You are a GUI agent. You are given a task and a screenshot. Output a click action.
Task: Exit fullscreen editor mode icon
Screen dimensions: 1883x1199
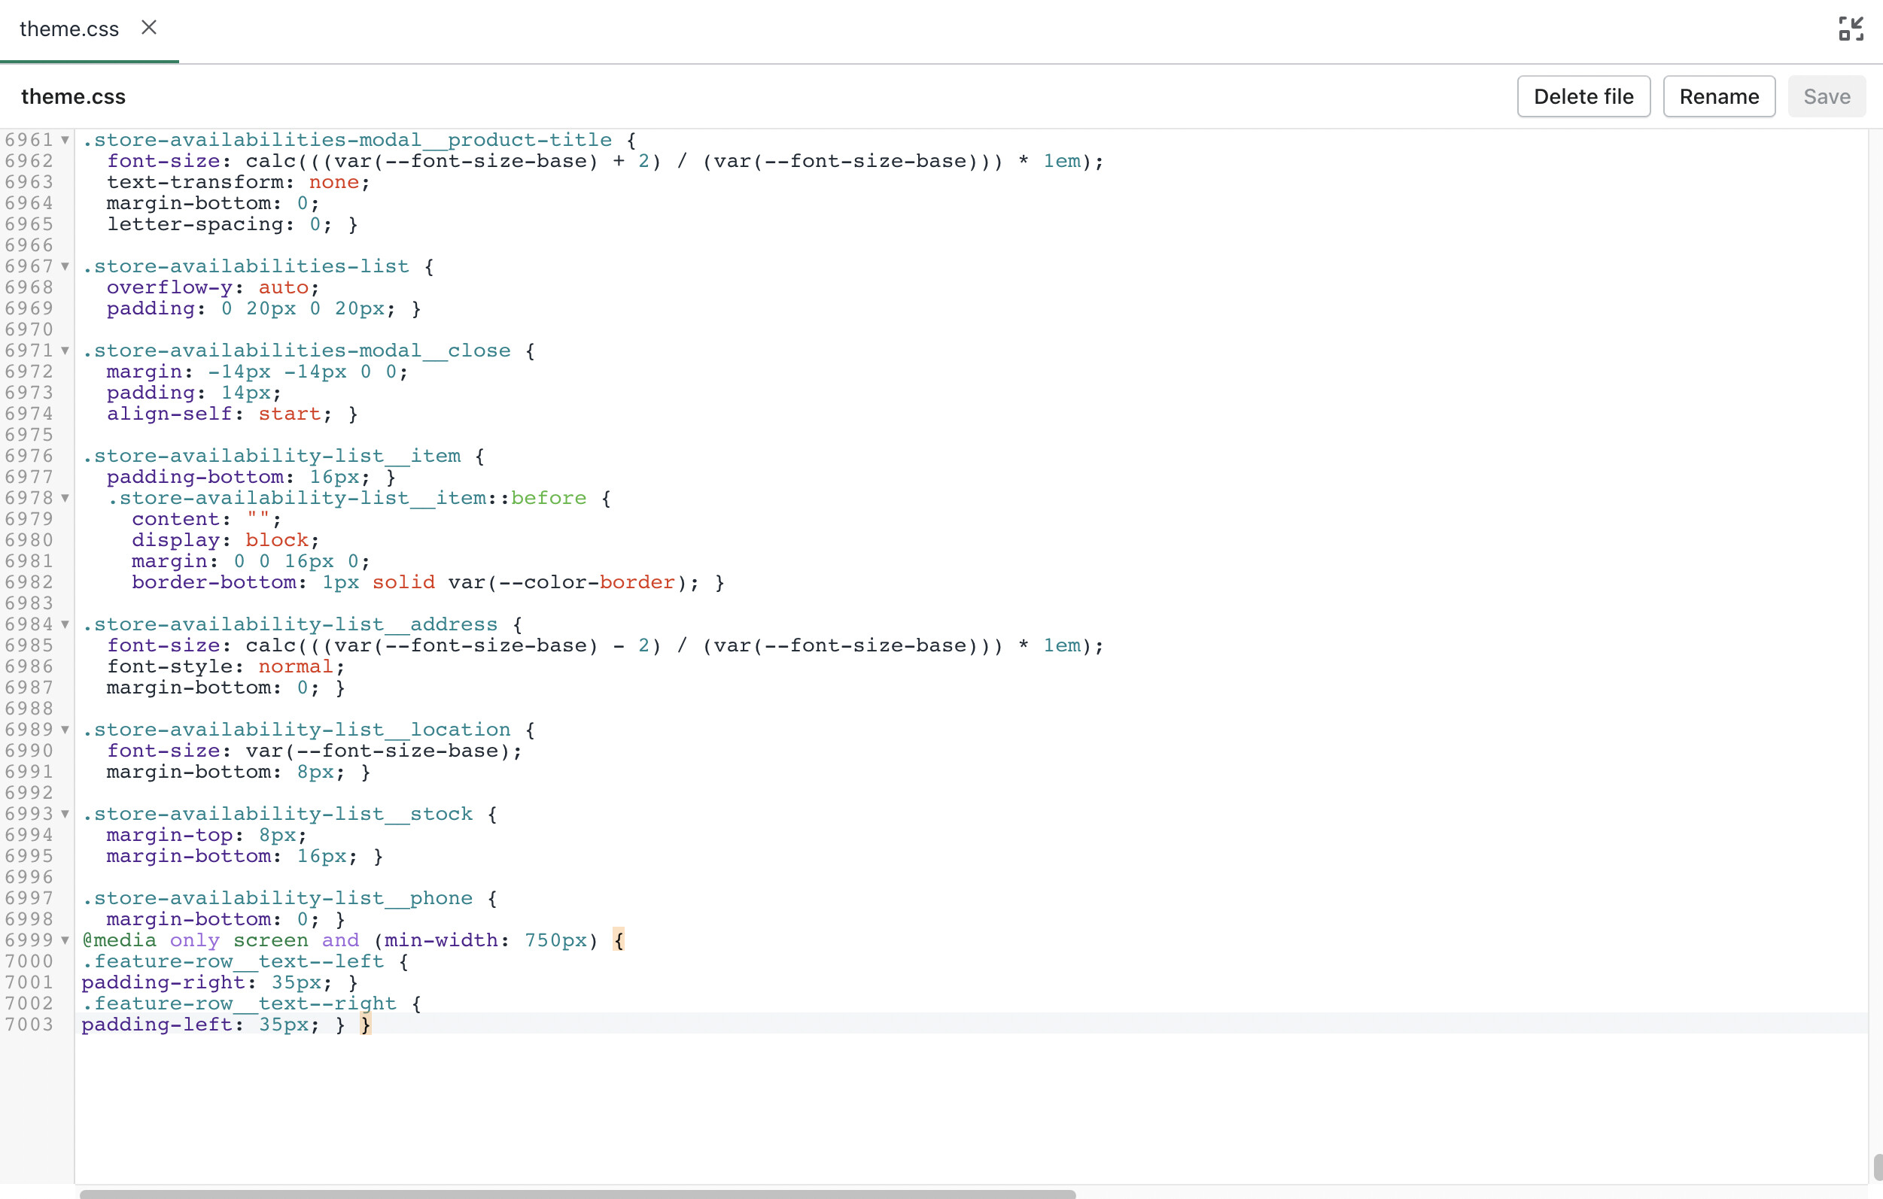coord(1850,29)
